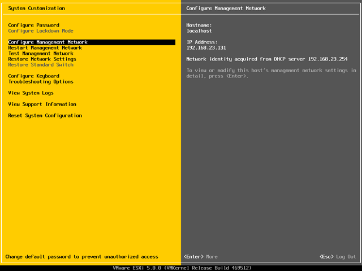Click the <Enter> More hint

(201, 257)
